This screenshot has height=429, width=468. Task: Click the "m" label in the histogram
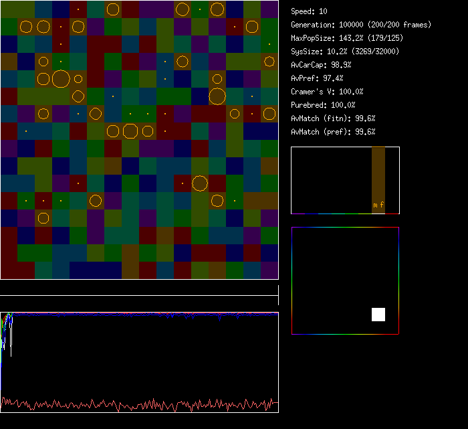(375, 205)
